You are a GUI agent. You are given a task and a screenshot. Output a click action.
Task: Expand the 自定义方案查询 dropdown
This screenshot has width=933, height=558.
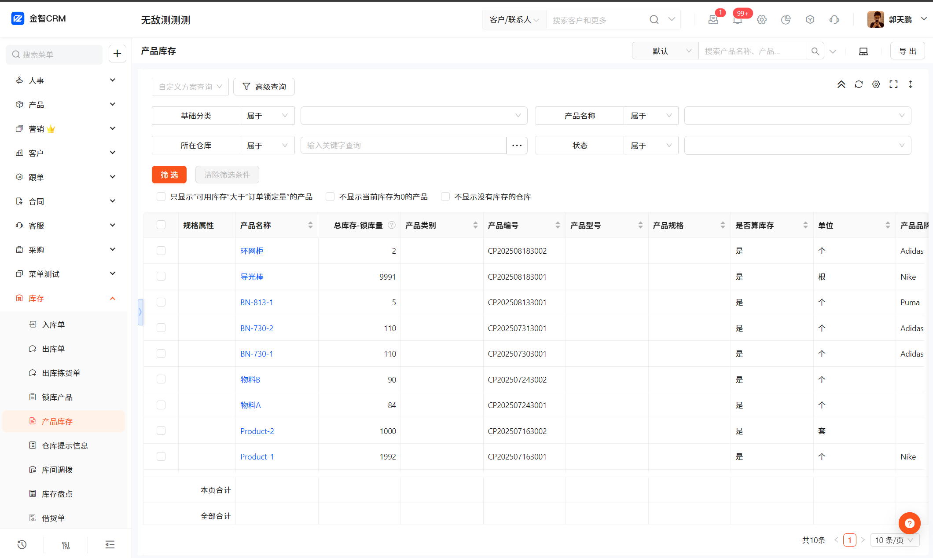point(190,87)
